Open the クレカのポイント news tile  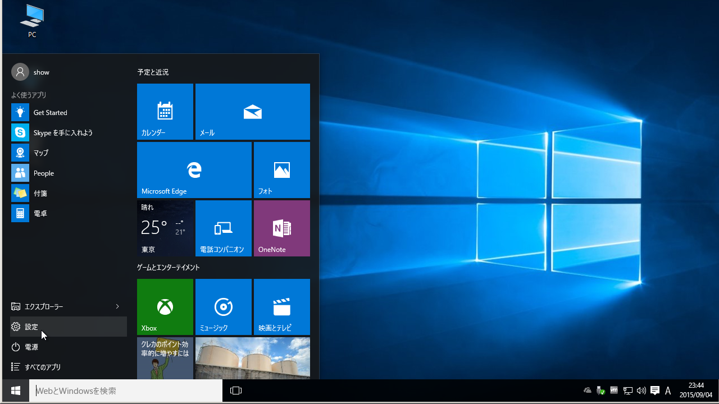165,358
